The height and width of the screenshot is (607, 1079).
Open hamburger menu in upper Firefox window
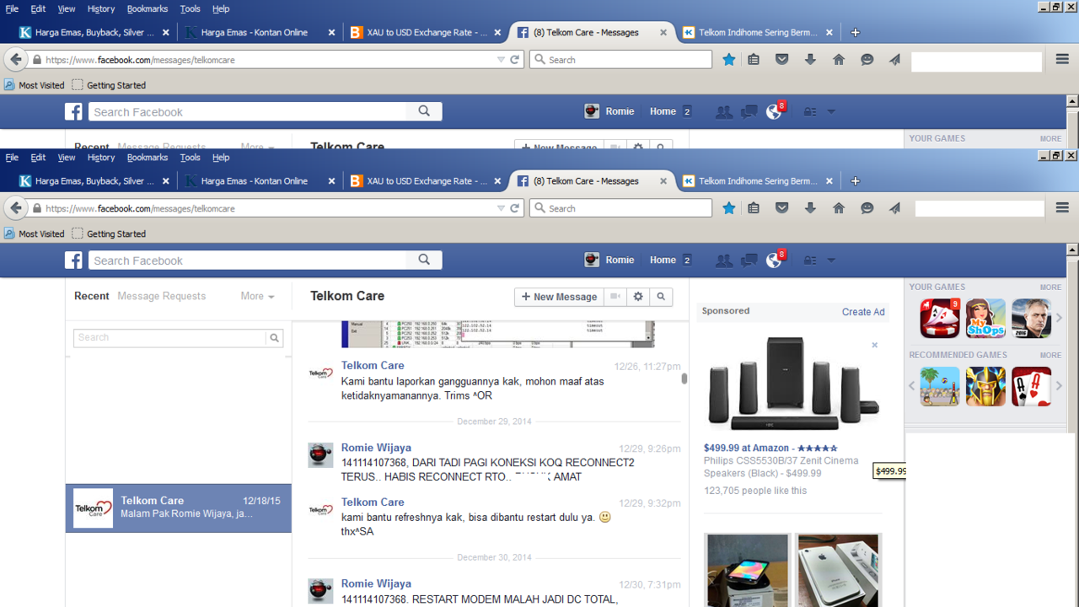click(x=1062, y=60)
